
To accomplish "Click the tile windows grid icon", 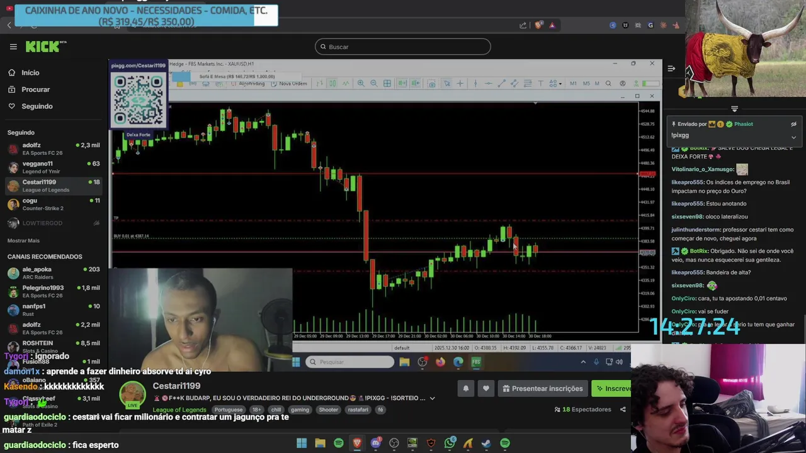I will (387, 83).
